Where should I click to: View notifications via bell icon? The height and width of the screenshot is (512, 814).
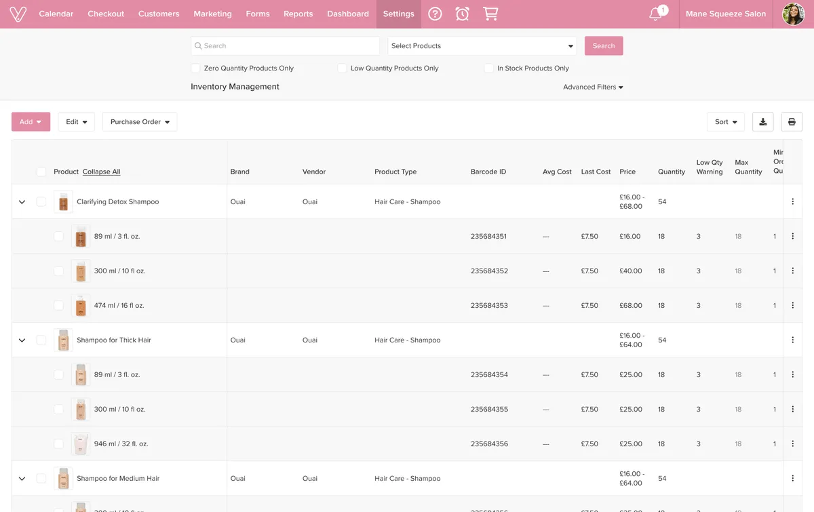[x=656, y=14]
